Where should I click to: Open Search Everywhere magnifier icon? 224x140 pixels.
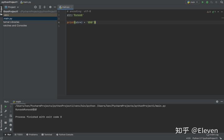222,2
